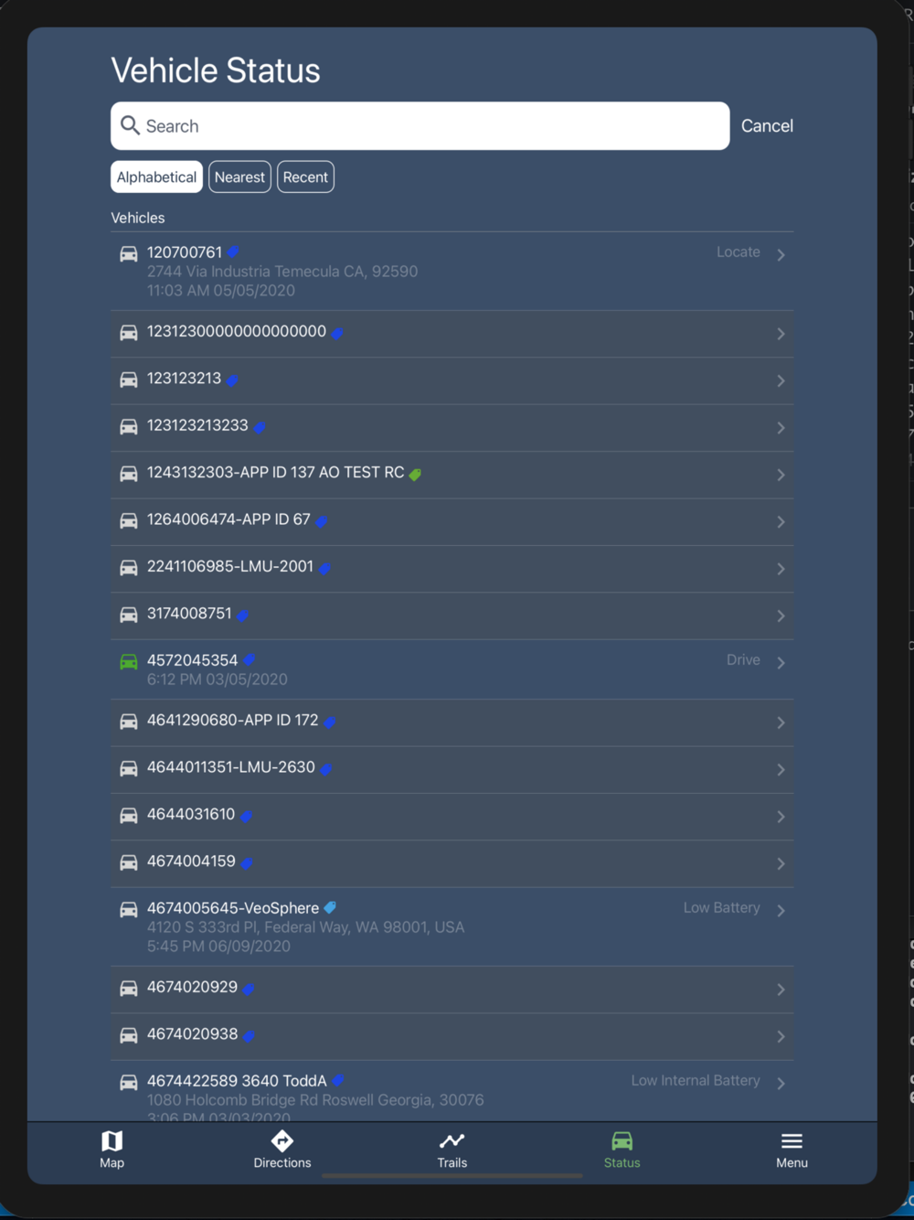Click the green tag beside 1243132303-APP ID 137
This screenshot has height=1220, width=914.
pos(415,474)
